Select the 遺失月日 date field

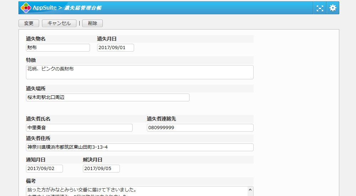115,48
